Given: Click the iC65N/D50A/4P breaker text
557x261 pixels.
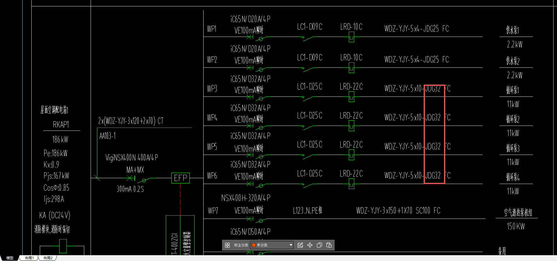Looking at the screenshot, I should click(x=250, y=232).
